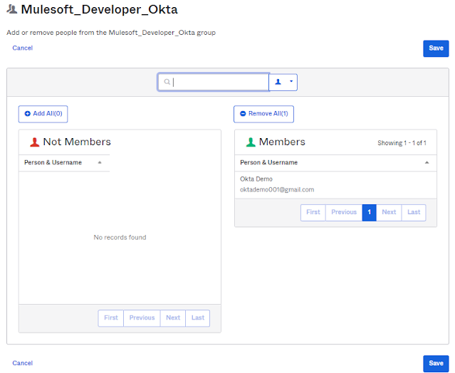
Task: Sort Not Members by Person & Username
Action: point(64,162)
